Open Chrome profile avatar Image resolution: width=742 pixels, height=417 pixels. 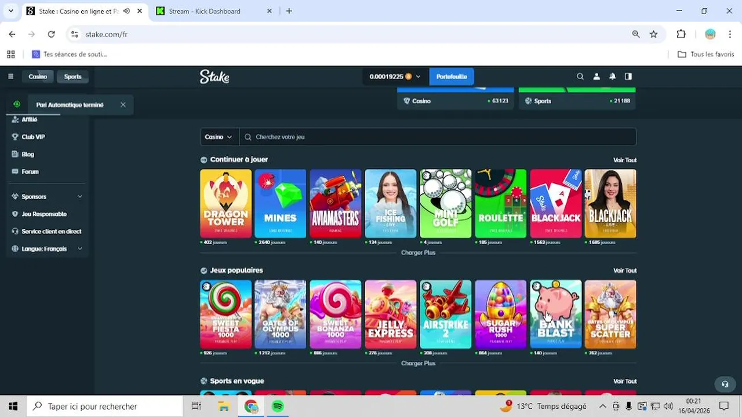[710, 34]
